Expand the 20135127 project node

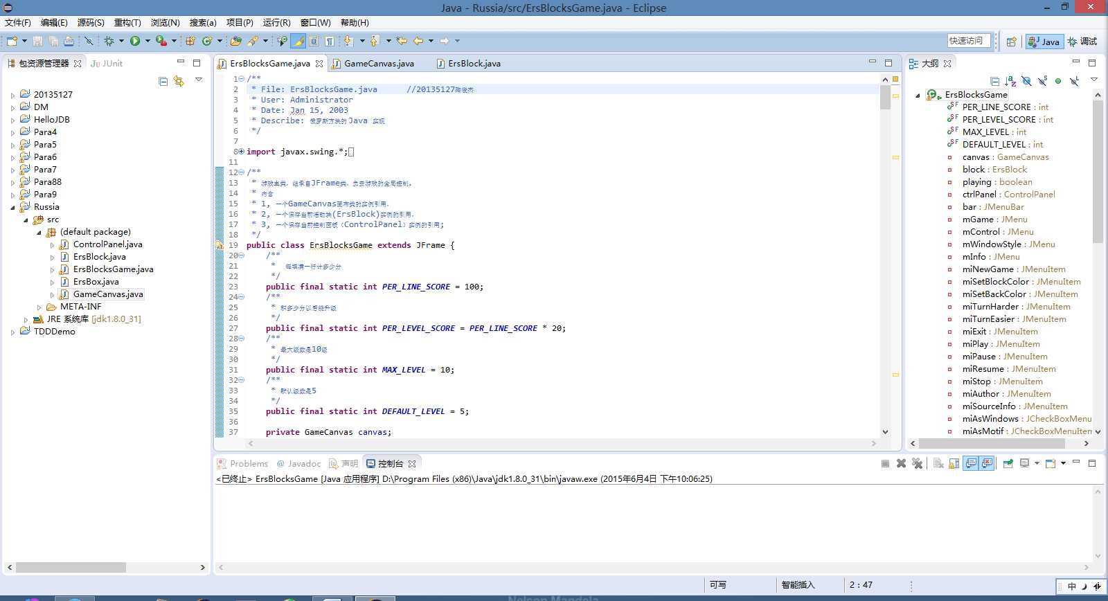click(12, 96)
